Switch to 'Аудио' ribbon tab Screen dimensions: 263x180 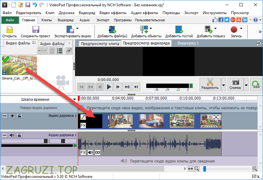click(84, 20)
